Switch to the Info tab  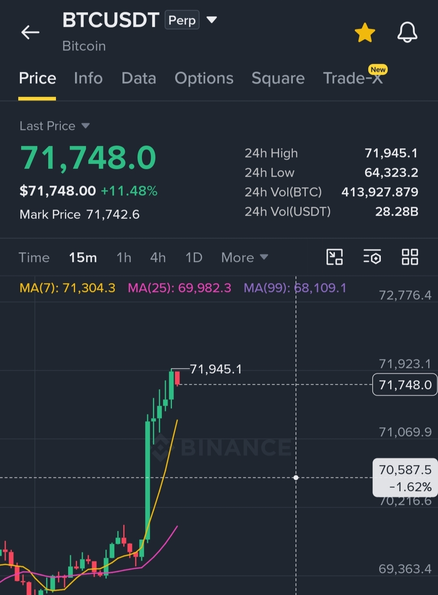click(x=88, y=78)
